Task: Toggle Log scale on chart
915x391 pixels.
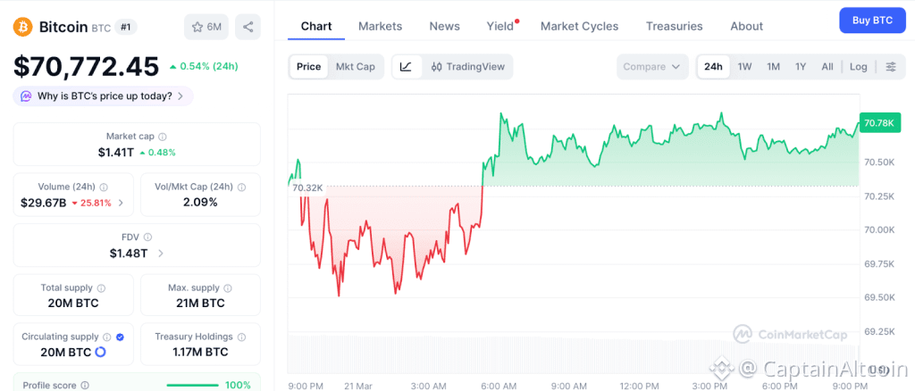Action: click(x=858, y=67)
